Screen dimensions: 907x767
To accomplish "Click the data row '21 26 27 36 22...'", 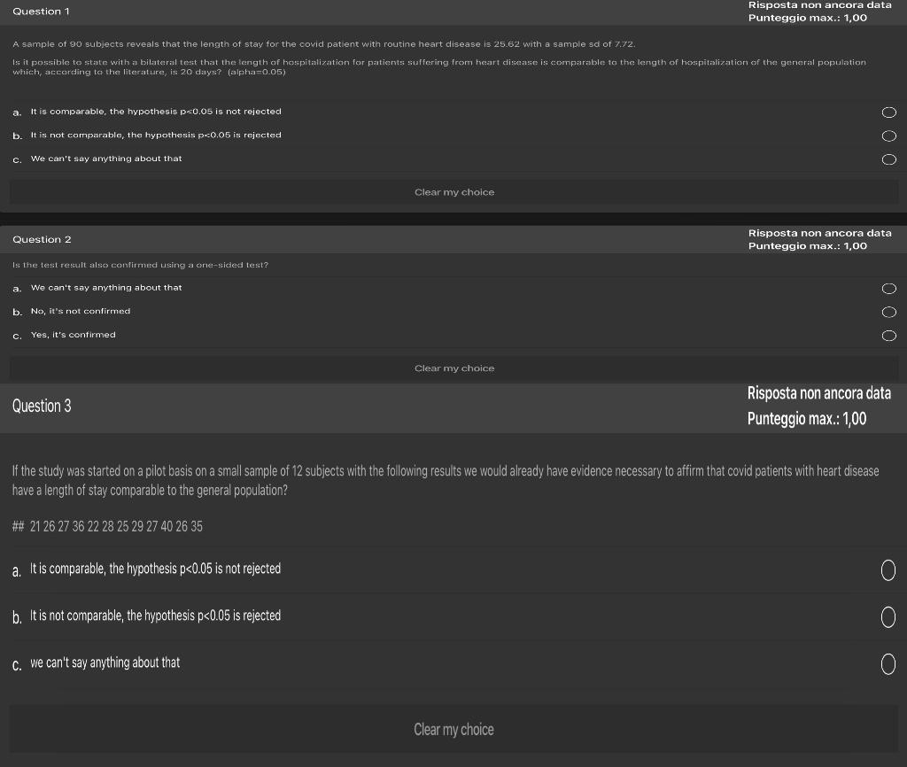I will pyautogui.click(x=107, y=526).
